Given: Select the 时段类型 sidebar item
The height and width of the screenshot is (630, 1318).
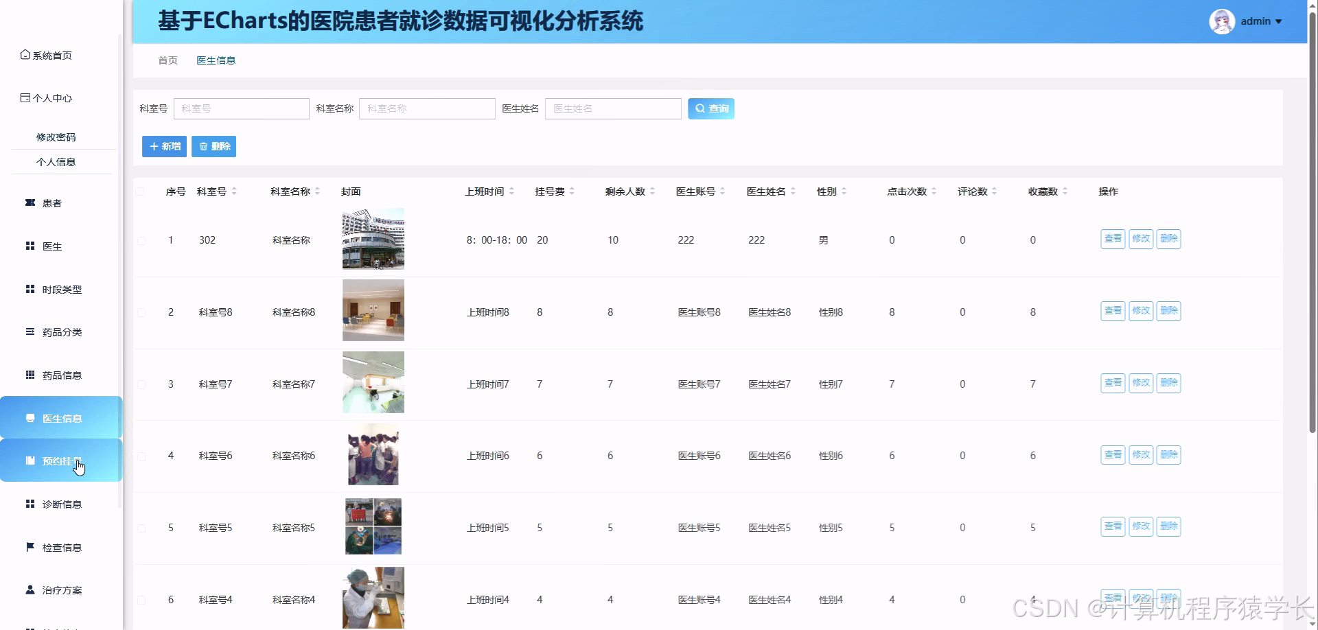Looking at the screenshot, I should [x=60, y=289].
